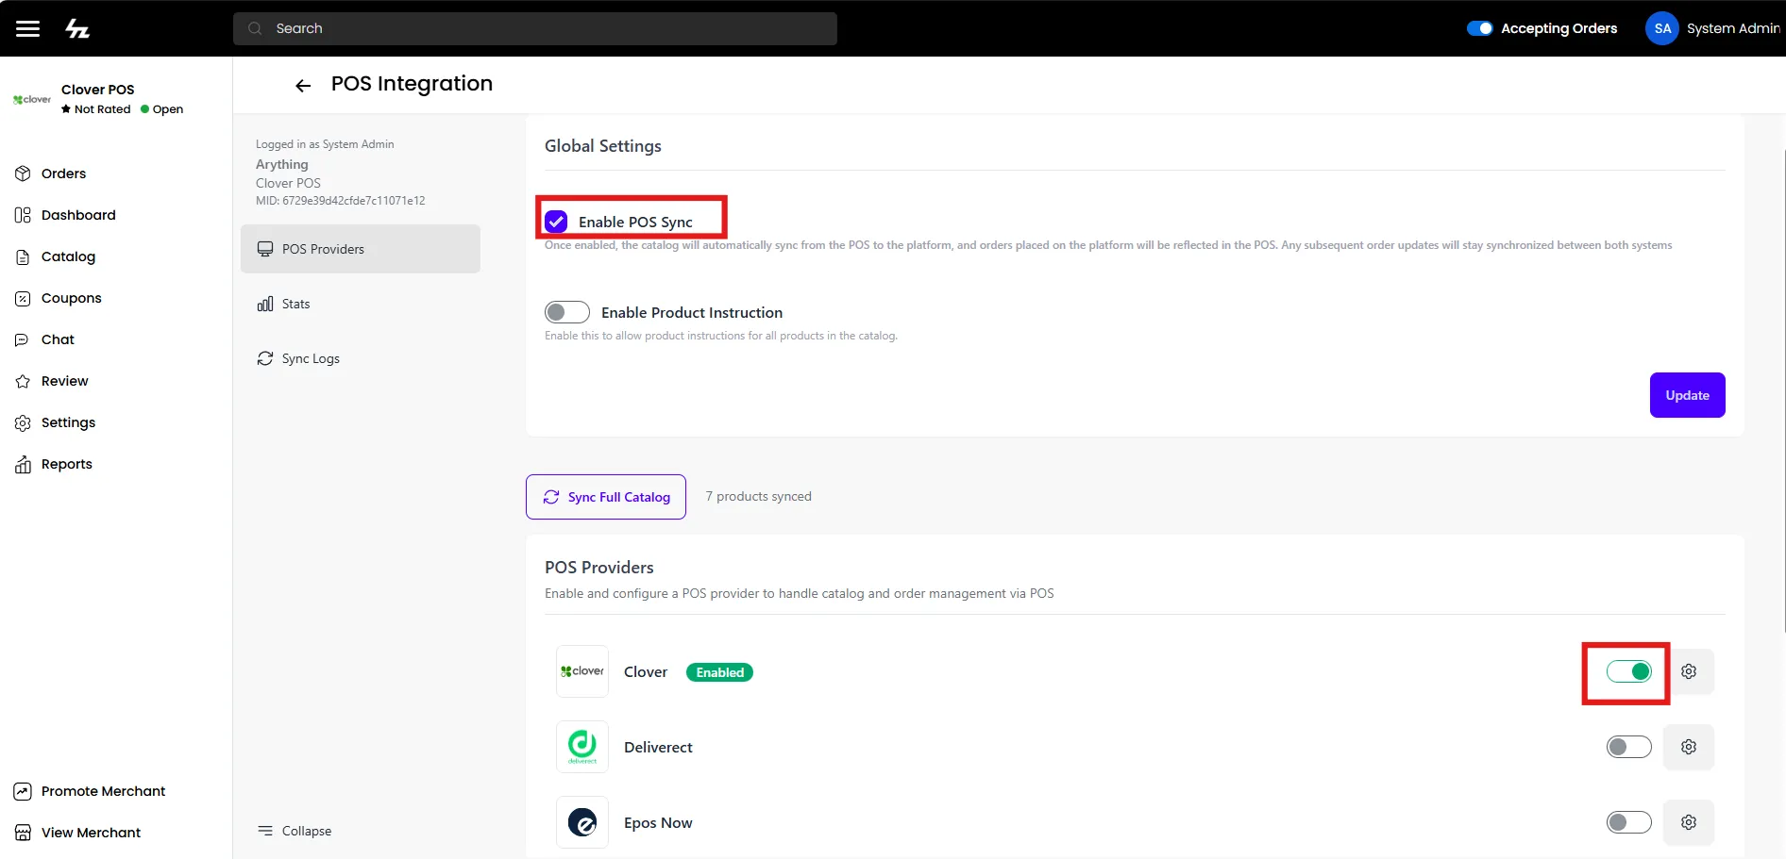Open Epos Now settings gear icon
This screenshot has width=1786, height=859.
(x=1689, y=822)
